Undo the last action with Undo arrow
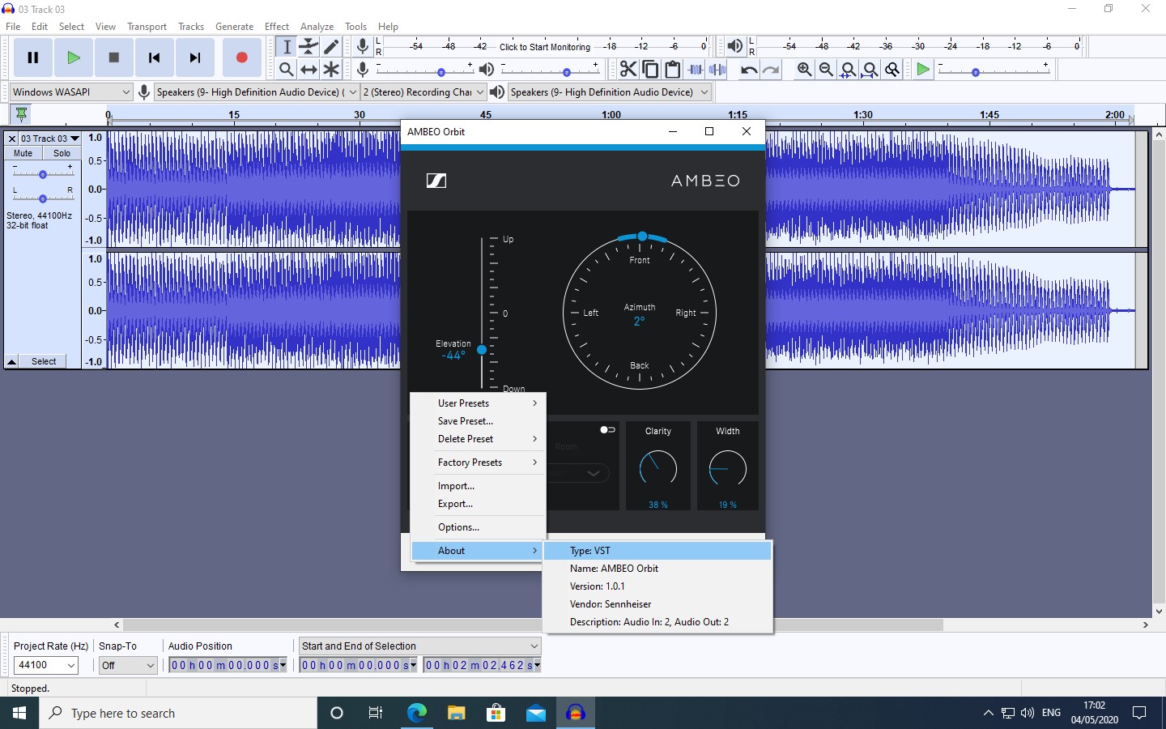Screen dimensions: 1166x729 (x=749, y=70)
